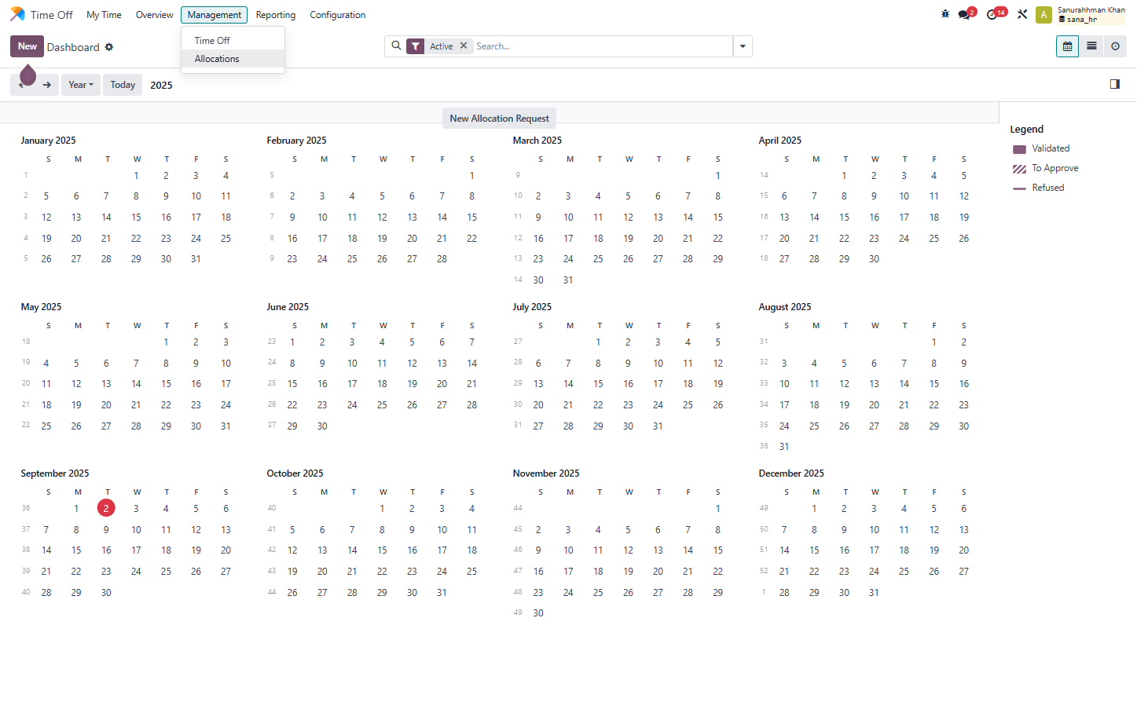Select June 19 in the calendar
1137x724 pixels.
pyautogui.click(x=412, y=384)
